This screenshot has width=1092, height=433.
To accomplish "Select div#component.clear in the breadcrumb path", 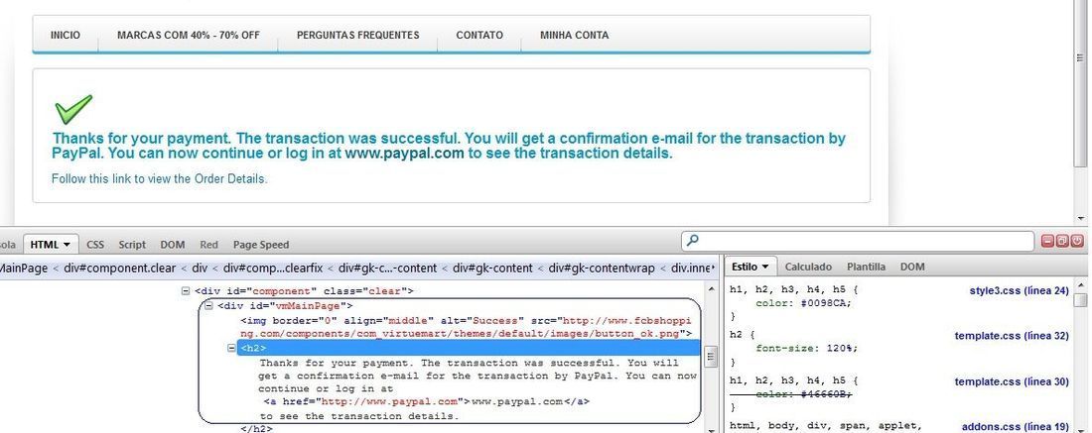I will tap(119, 268).
